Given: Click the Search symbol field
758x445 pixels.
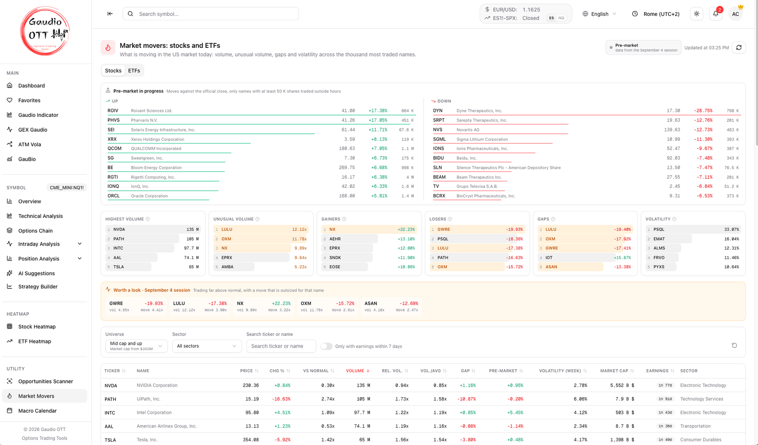Looking at the screenshot, I should coord(211,14).
